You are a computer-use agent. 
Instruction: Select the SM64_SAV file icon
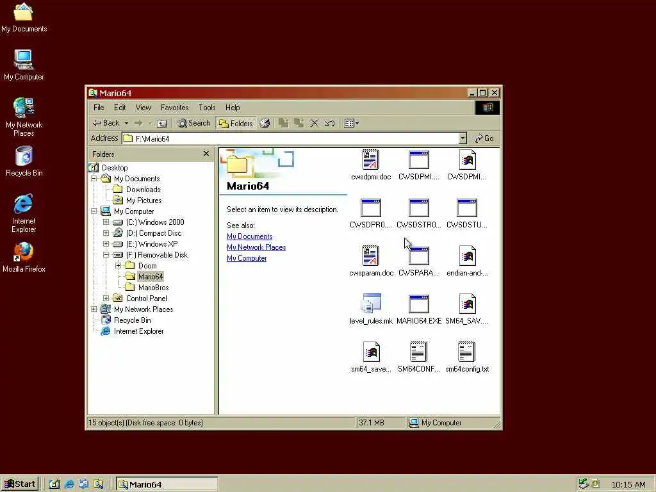[467, 304]
